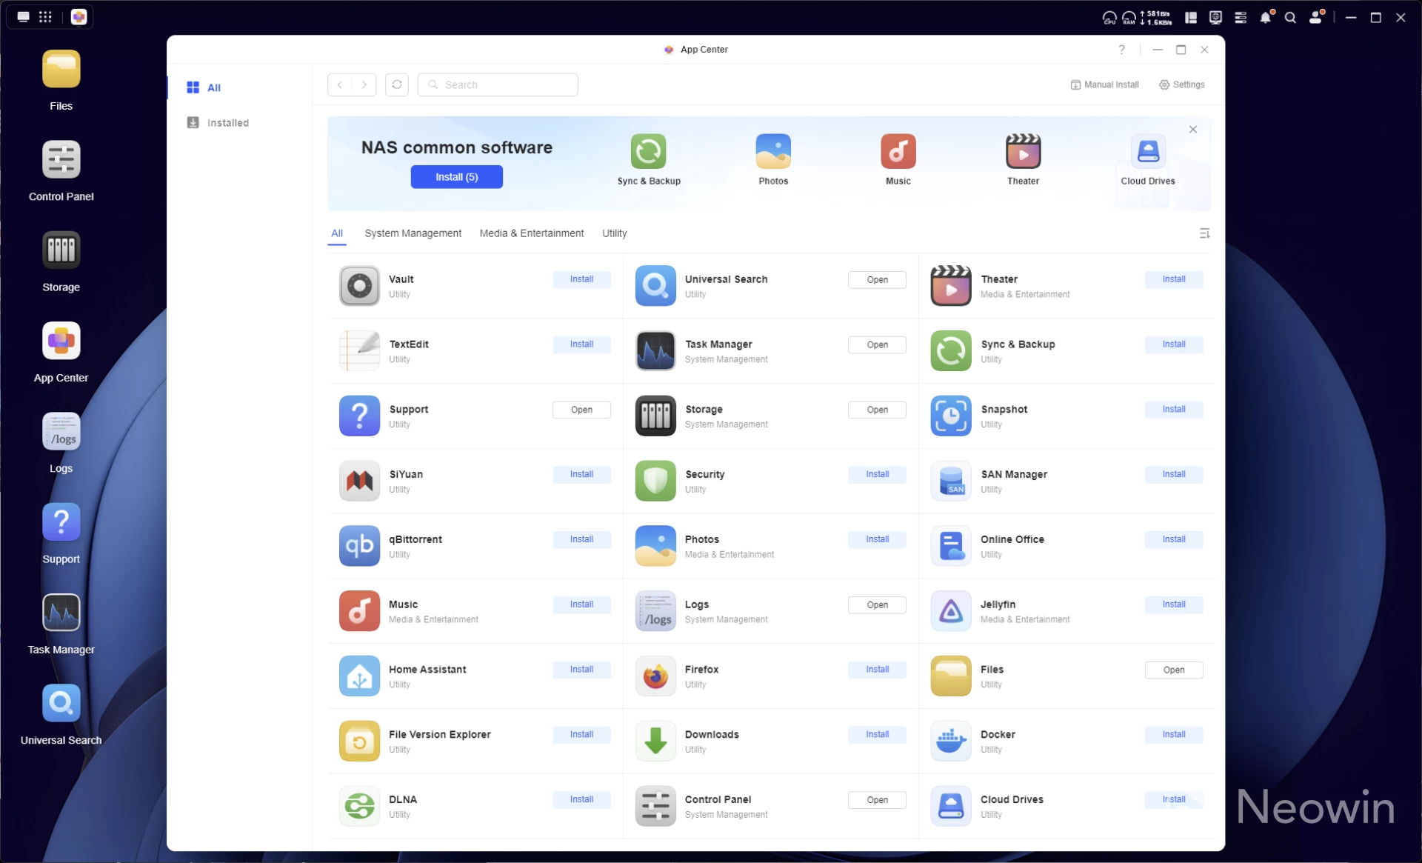Dismiss the NAS common software banner
The height and width of the screenshot is (863, 1422).
1192,130
